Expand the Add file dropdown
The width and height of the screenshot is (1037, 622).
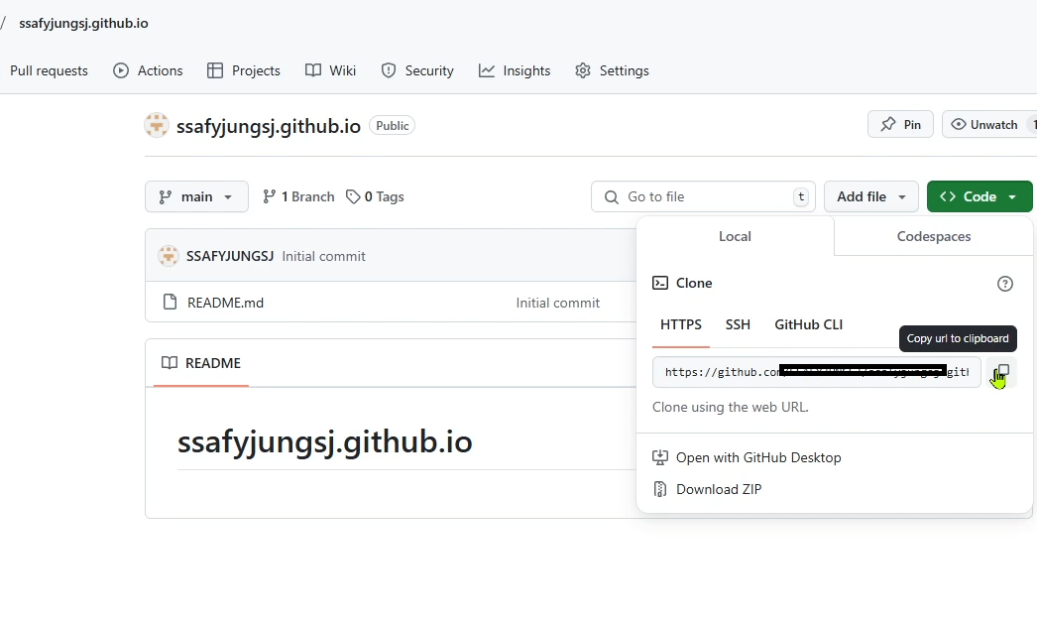coord(871,196)
